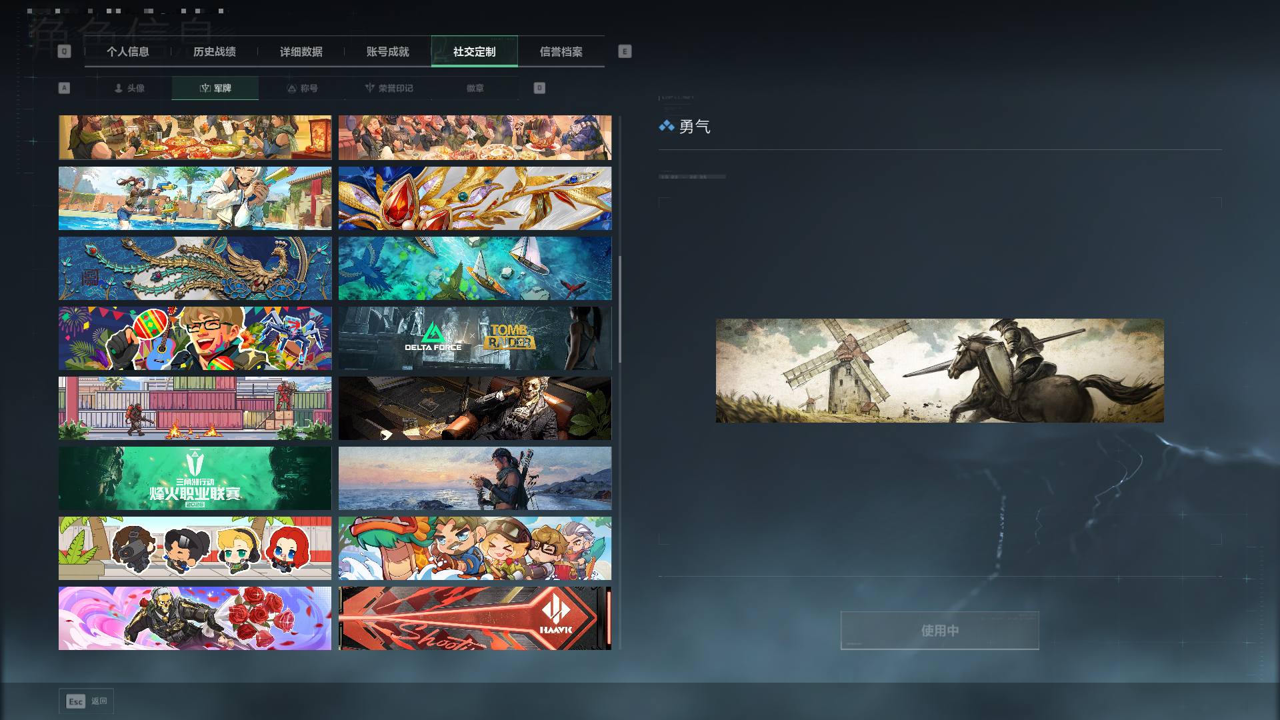Select the HAAVK red sword banner
Viewport: 1280px width, 720px height.
point(475,618)
